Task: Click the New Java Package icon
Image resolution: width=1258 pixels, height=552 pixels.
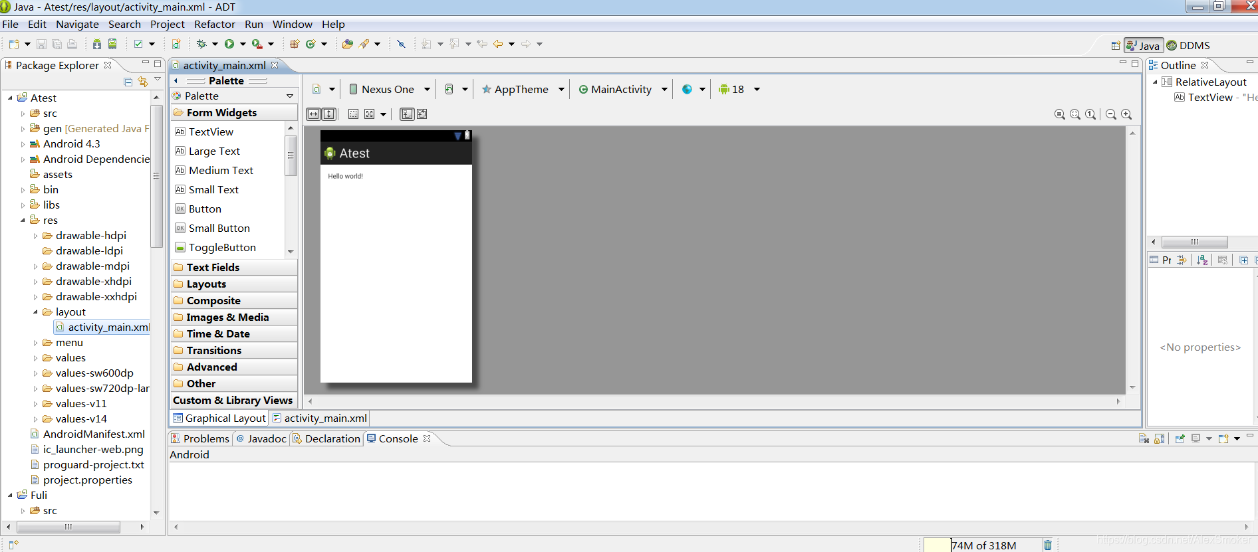Action: [x=295, y=44]
